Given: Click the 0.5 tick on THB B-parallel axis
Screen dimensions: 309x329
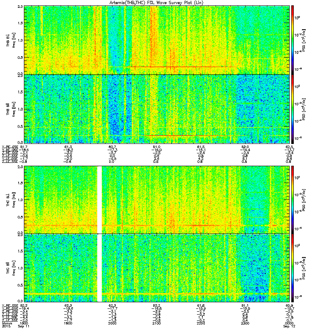Looking at the screenshot, I should (20, 126).
